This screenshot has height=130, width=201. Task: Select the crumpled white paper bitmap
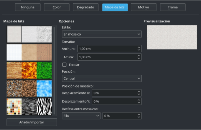[44, 35]
